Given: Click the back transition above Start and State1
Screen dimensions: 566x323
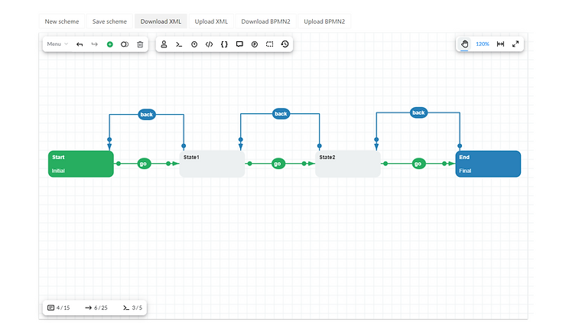Looking at the screenshot, I should tap(147, 115).
